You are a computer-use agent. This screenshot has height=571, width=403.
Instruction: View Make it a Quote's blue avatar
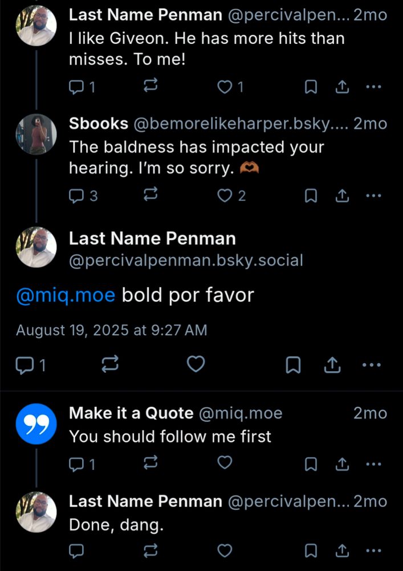36,424
